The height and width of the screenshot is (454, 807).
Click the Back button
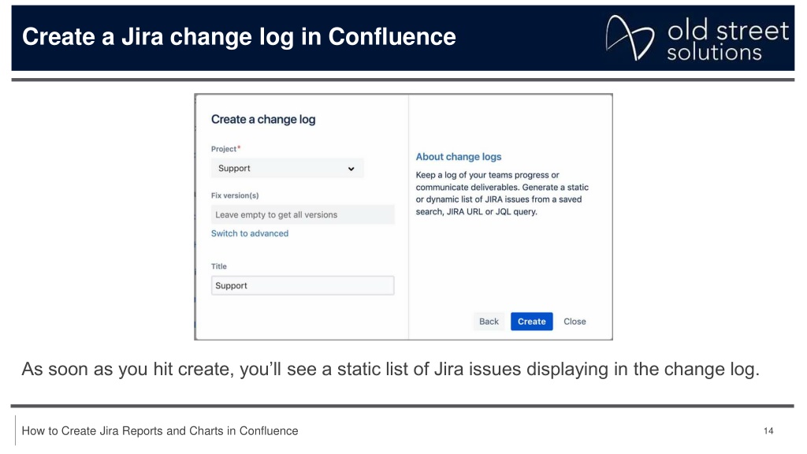click(489, 322)
